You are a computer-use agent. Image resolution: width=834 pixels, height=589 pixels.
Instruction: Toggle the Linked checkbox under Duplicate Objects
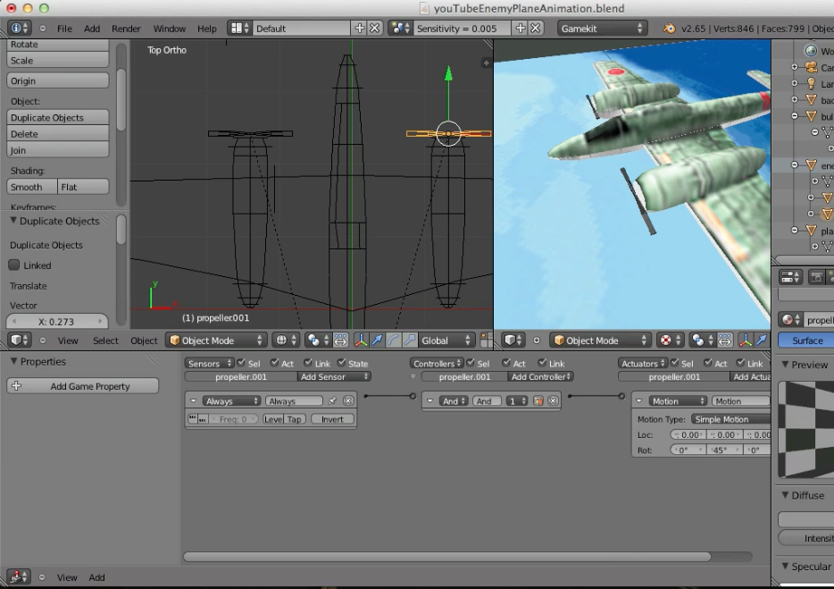pos(14,265)
